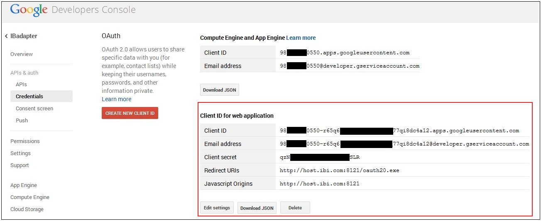
Task: Click web application Email address value
Action: point(404,144)
